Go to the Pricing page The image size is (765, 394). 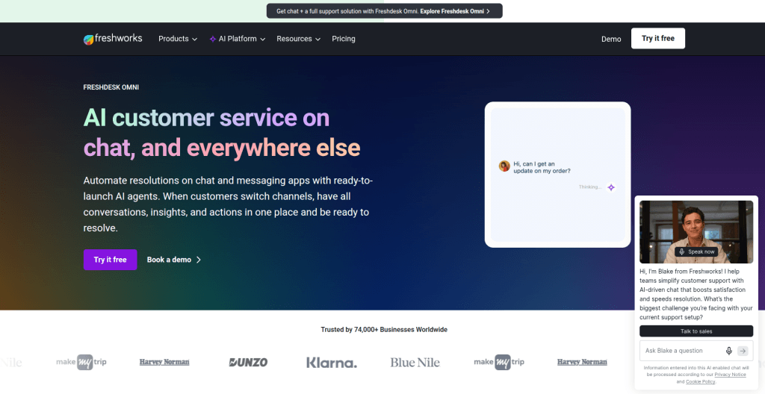pos(344,39)
